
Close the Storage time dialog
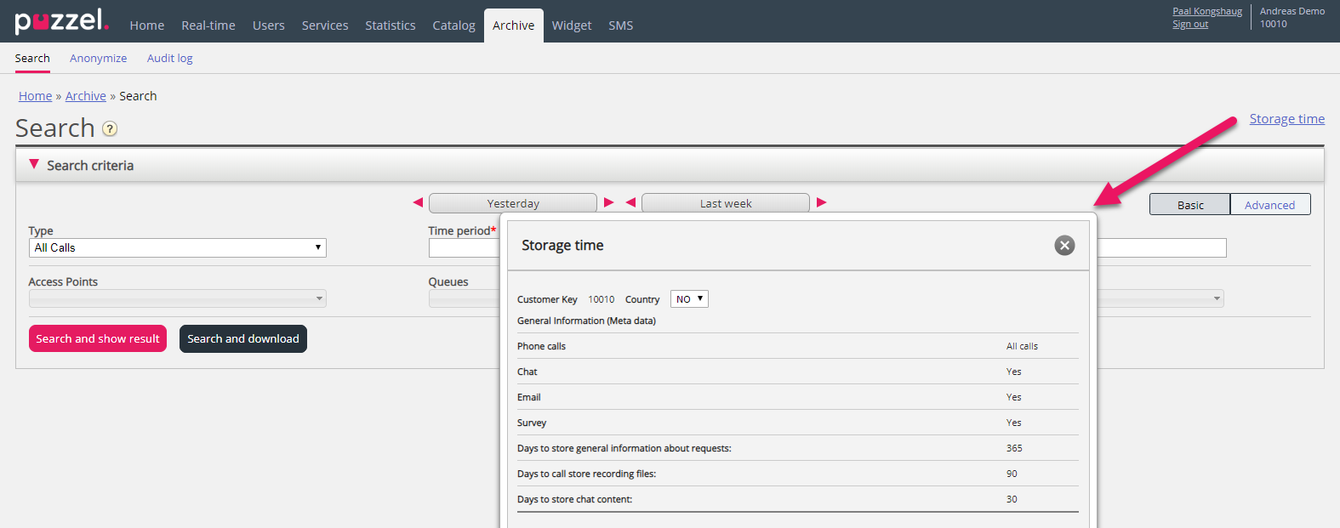coord(1064,246)
